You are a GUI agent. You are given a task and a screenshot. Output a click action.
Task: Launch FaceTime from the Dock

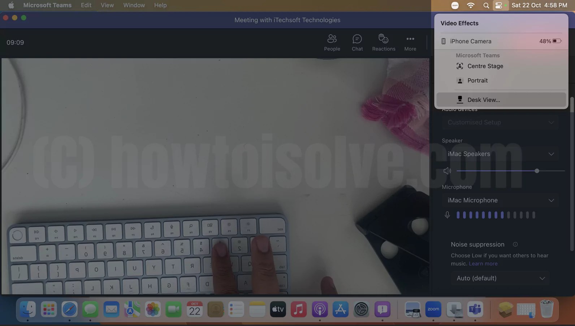pyautogui.click(x=174, y=309)
